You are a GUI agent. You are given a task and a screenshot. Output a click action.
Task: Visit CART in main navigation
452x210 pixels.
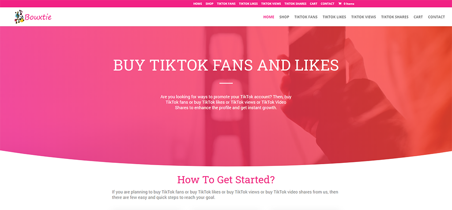pyautogui.click(x=418, y=17)
